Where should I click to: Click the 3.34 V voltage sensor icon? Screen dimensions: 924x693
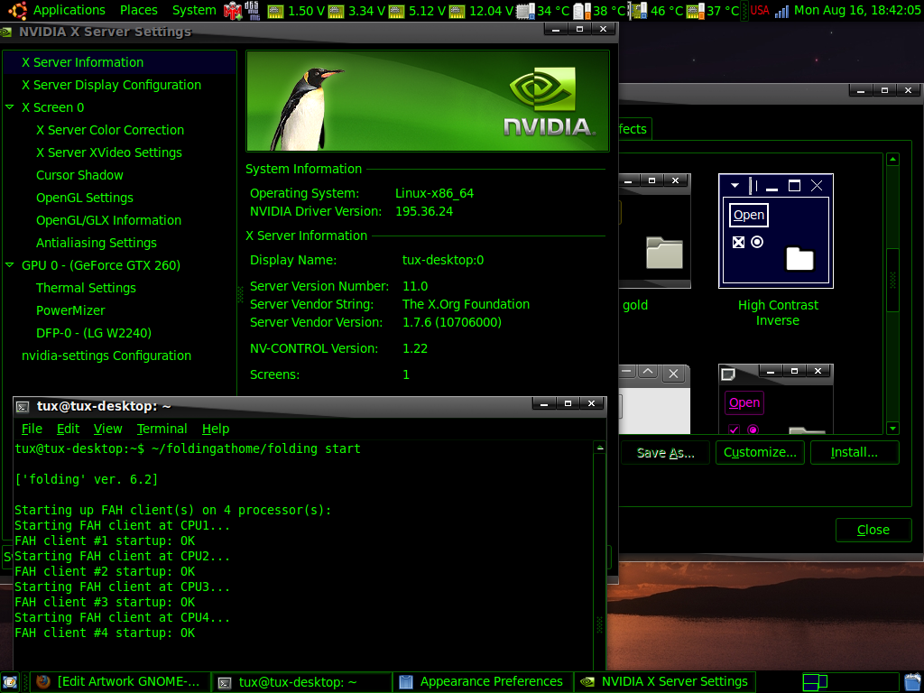coord(336,11)
